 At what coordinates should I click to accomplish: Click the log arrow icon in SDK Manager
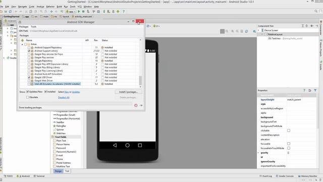[141, 106]
